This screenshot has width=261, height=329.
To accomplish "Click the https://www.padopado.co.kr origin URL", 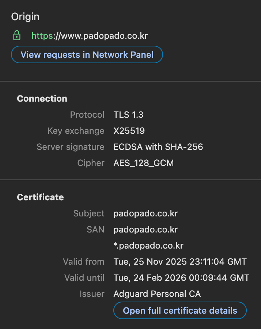I will (90, 36).
